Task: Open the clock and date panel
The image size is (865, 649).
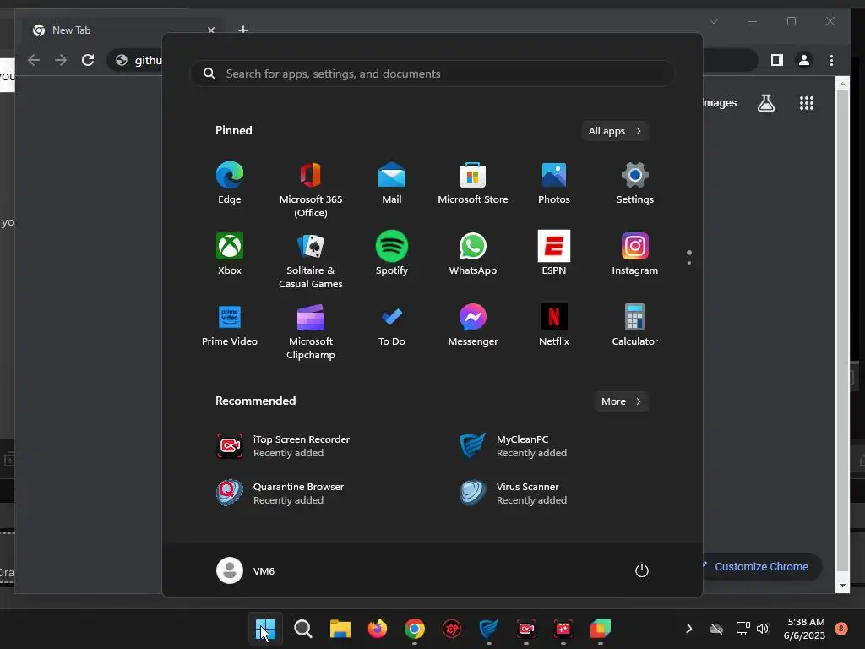Action: [804, 629]
